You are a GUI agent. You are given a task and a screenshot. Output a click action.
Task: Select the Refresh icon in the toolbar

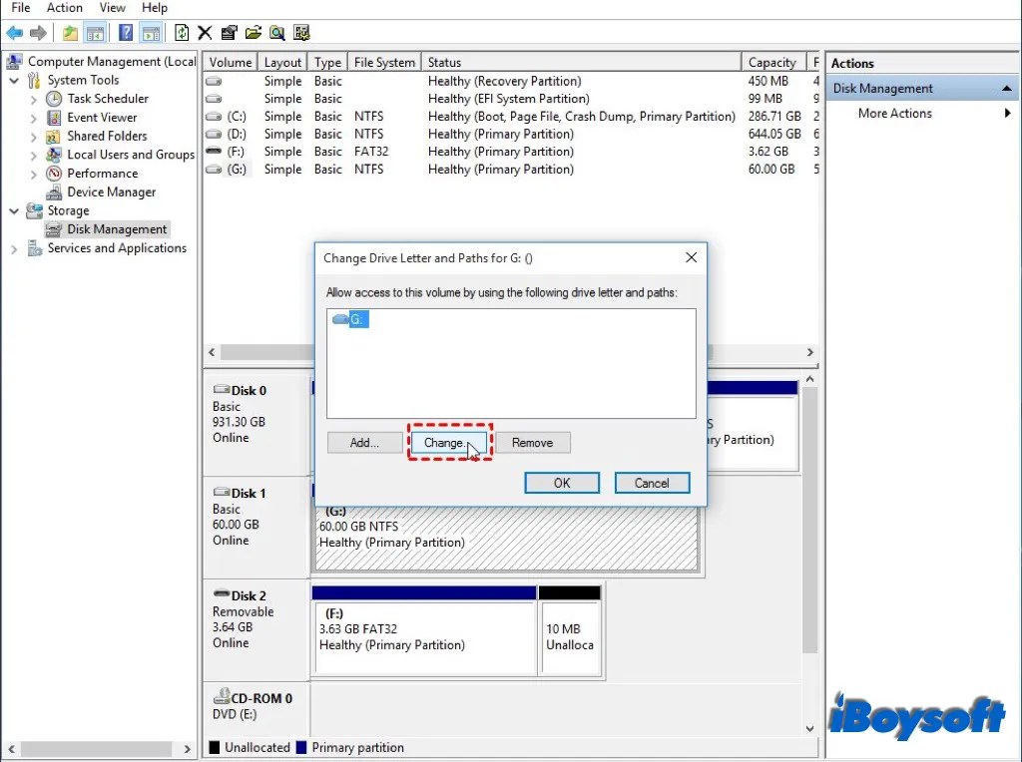pyautogui.click(x=182, y=32)
